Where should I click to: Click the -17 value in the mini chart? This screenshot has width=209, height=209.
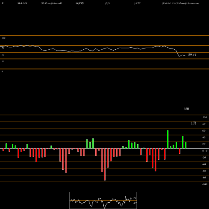click(x=135, y=203)
